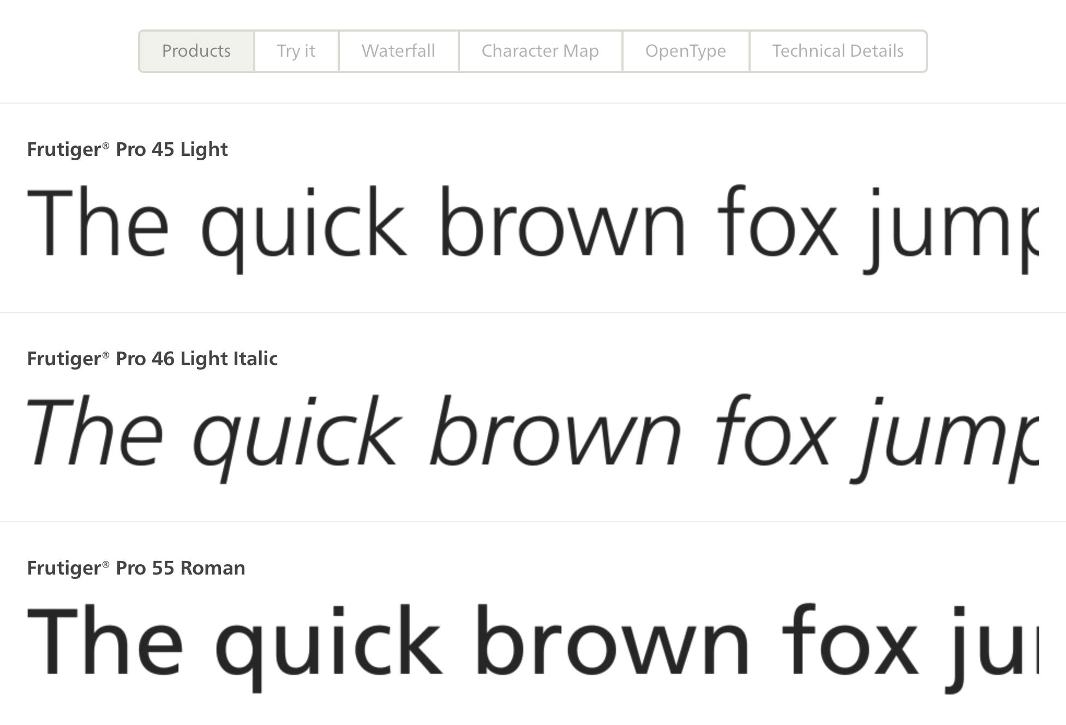Select the Waterfall tab
1066x725 pixels.
point(398,51)
